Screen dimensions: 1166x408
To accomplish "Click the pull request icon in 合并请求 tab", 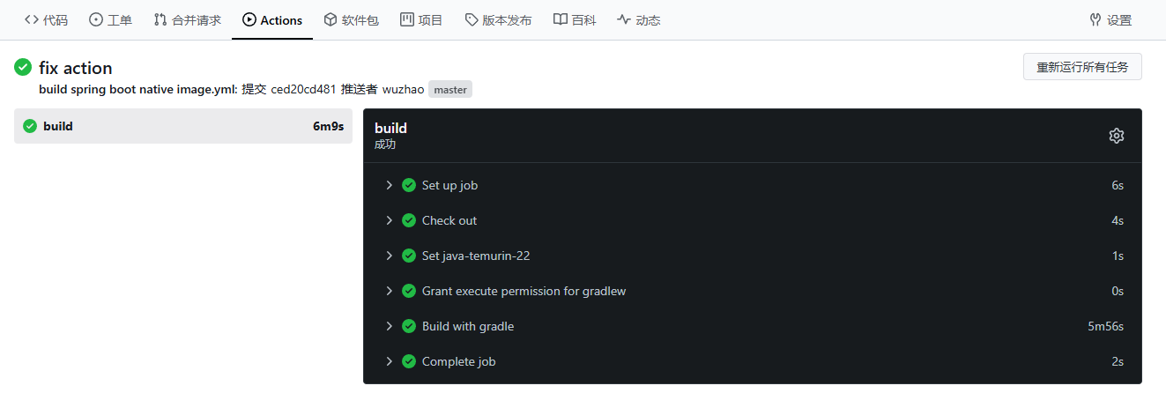I will click(160, 19).
